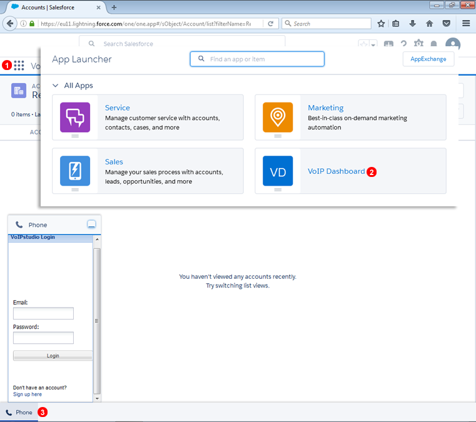Image resolution: width=476 pixels, height=422 pixels.
Task: Open the Salesforce user avatar menu
Action: coord(453,43)
